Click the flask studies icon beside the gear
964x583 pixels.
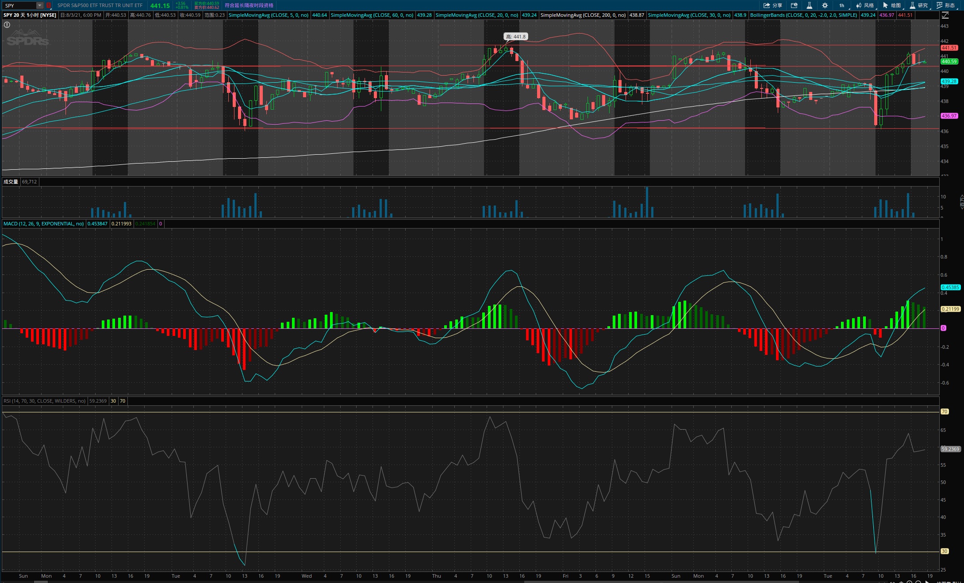pyautogui.click(x=809, y=5)
